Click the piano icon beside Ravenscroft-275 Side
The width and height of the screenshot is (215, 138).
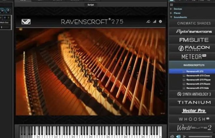coord(184,88)
